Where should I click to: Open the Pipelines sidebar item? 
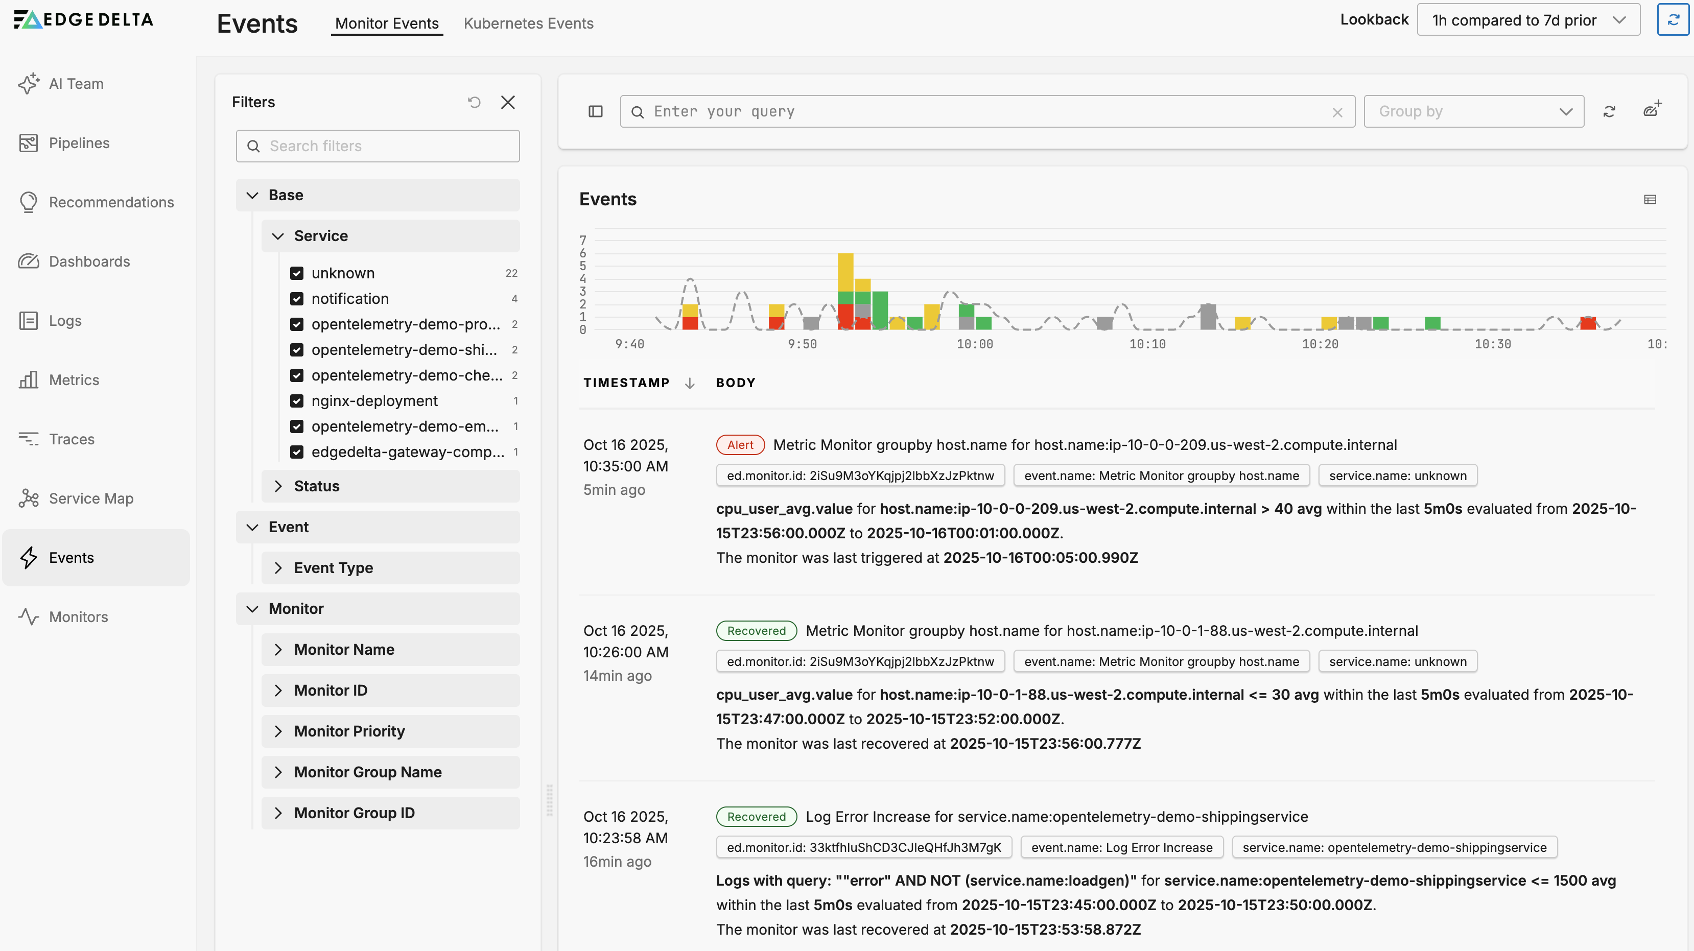coord(79,142)
